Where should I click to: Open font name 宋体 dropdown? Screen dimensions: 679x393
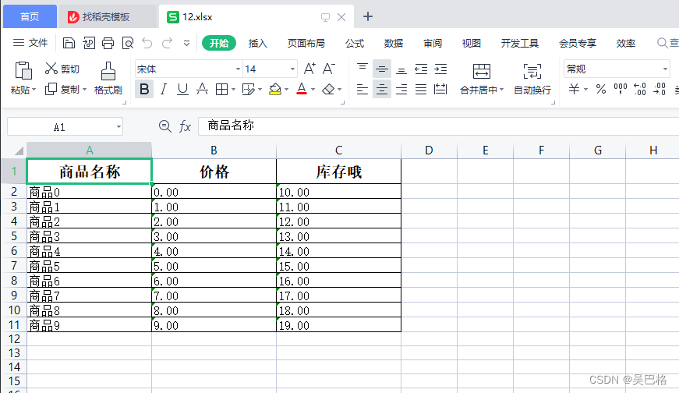coord(238,69)
